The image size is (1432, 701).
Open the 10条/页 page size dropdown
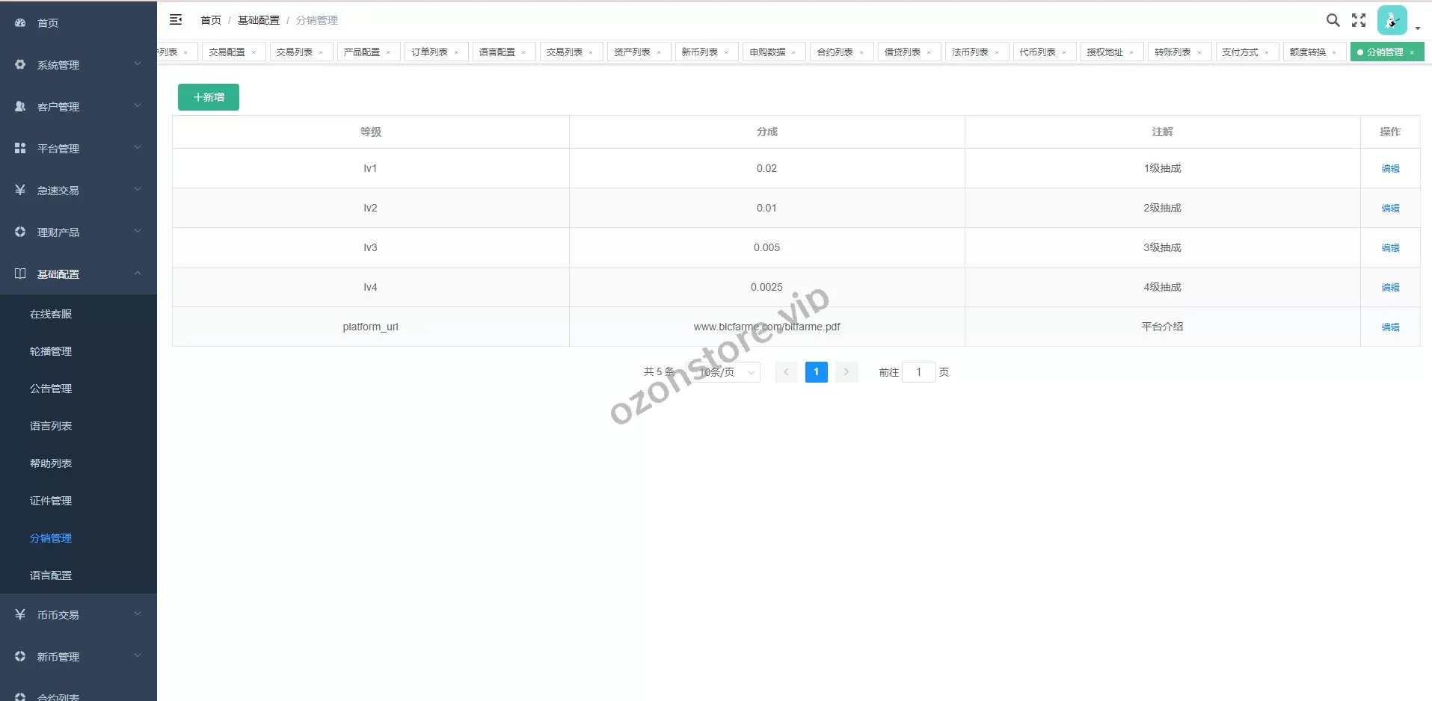tap(725, 372)
